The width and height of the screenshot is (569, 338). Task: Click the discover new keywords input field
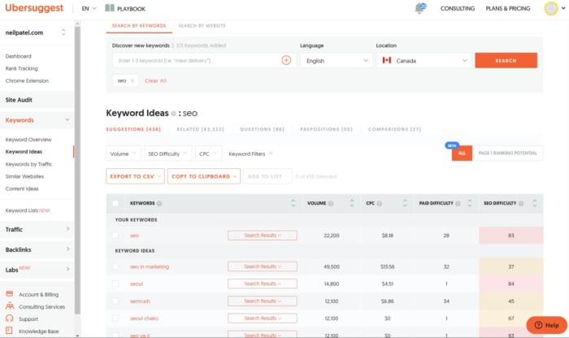pyautogui.click(x=197, y=60)
